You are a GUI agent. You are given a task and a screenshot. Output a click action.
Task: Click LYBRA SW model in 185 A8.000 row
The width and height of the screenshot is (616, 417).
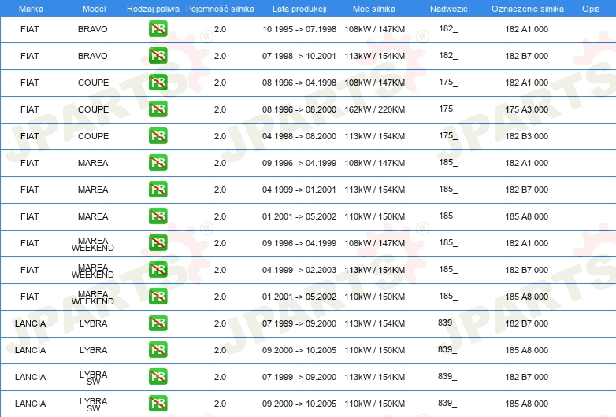point(93,404)
